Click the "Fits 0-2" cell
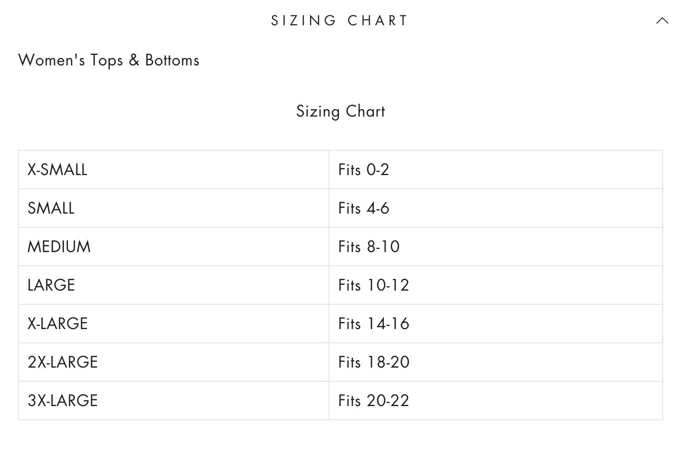Viewport: 678px width, 462px height. click(x=364, y=170)
